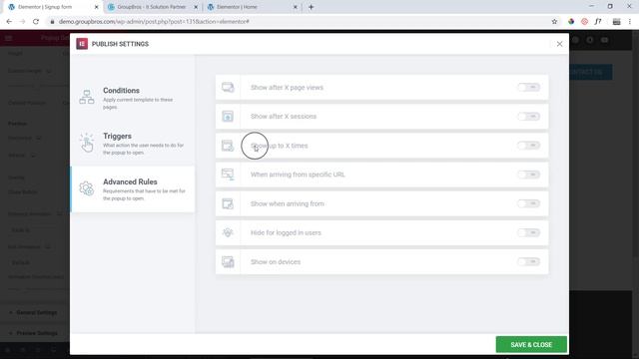This screenshot has height=359, width=639.
Task: Click the f? extension icon
Action: coord(598,22)
